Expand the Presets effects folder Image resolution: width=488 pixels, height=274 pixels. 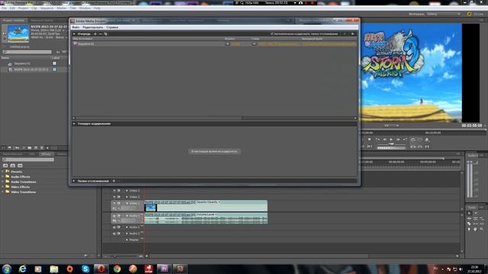tap(3, 171)
